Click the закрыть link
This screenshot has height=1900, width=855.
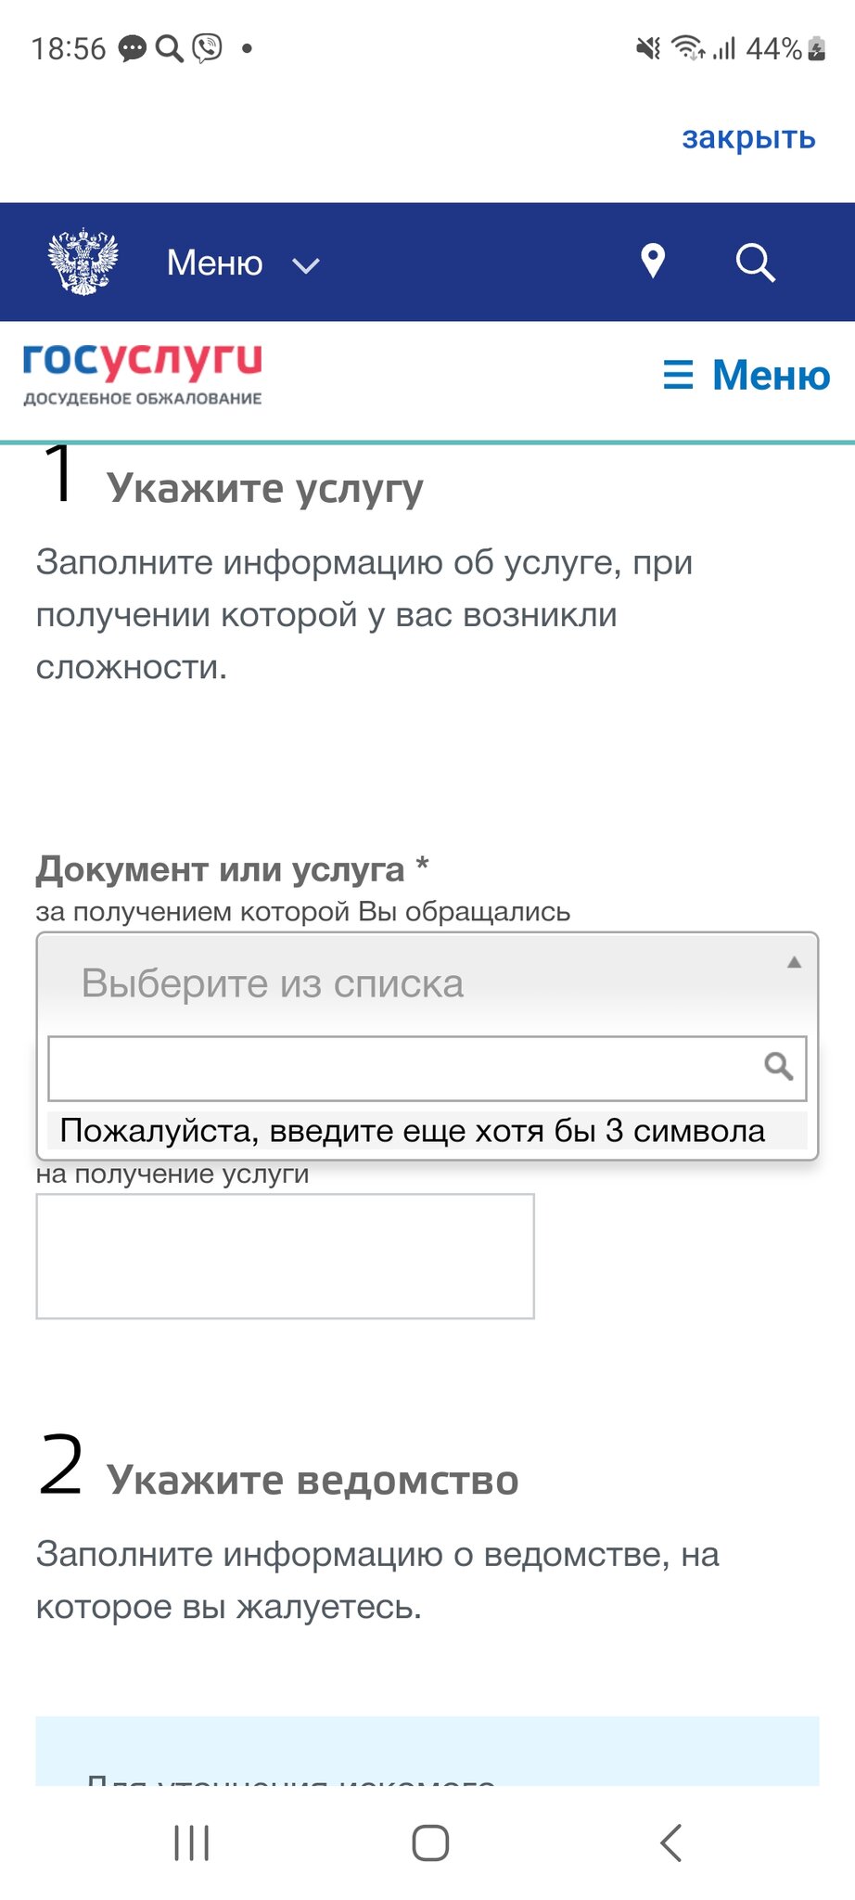748,137
